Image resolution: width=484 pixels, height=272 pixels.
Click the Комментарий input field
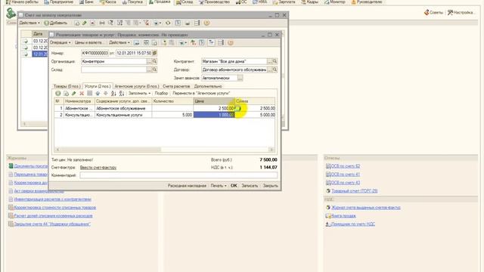[178, 175]
